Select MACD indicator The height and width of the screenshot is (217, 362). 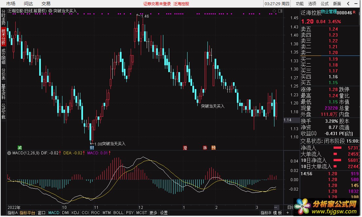click(x=54, y=213)
